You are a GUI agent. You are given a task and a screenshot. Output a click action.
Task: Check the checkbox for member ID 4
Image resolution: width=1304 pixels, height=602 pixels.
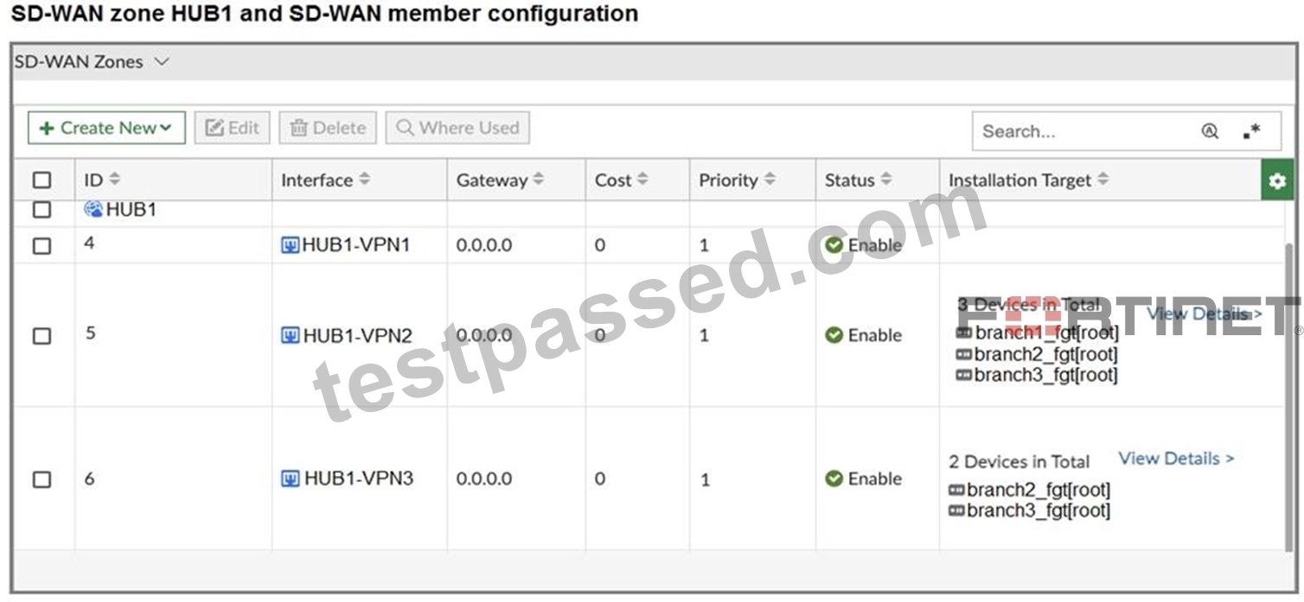pos(42,246)
